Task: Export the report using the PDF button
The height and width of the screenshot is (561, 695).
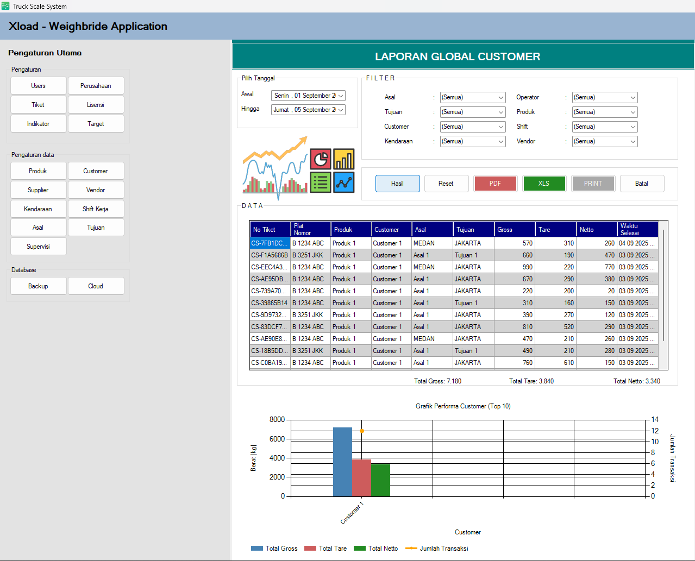Action: click(495, 184)
